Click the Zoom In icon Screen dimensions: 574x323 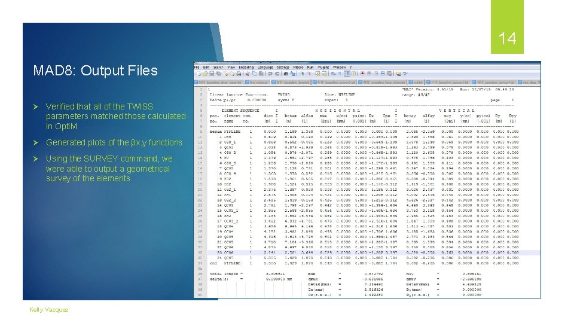pyautogui.click(x=302, y=74)
